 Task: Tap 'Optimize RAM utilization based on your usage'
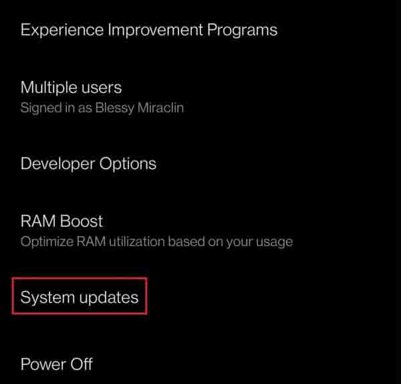coord(156,242)
